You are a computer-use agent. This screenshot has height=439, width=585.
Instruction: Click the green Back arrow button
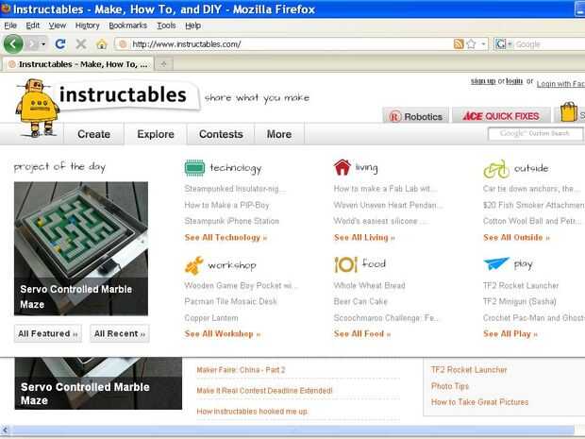click(x=13, y=44)
